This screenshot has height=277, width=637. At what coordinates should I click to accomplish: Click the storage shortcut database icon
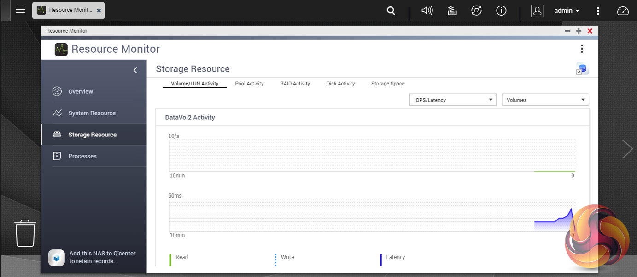582,69
